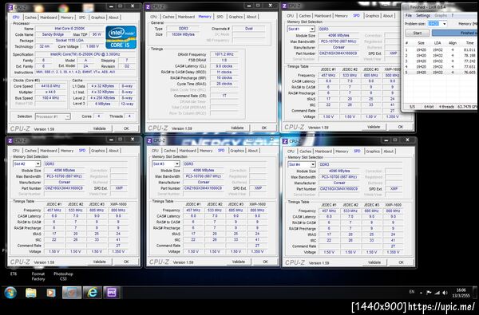This screenshot has height=315, width=479.
Task: Click OK in the Slot #2 CPU-Z window
Action: coord(126,262)
